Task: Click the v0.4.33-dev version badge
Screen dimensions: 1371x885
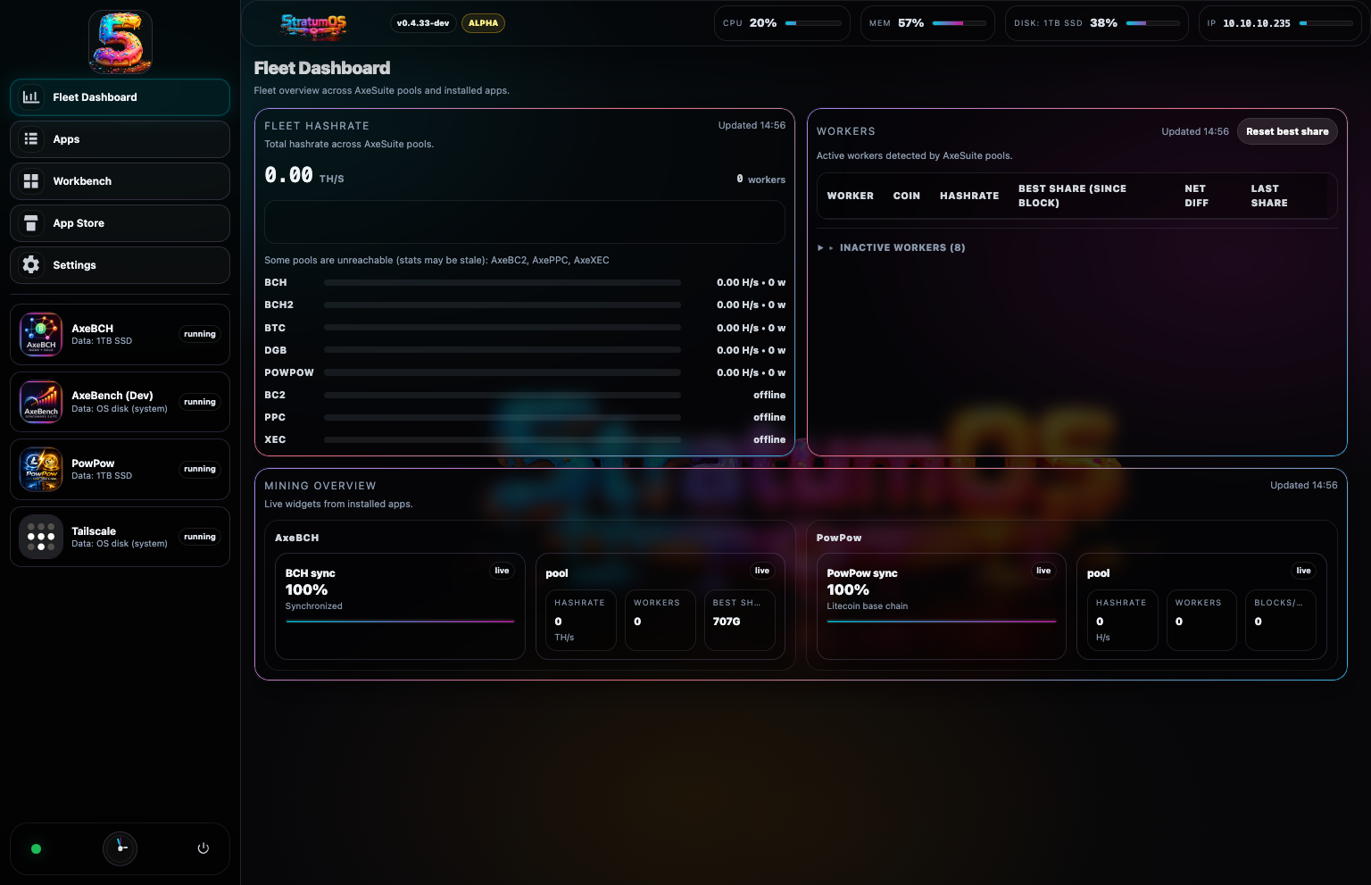Action: [423, 23]
